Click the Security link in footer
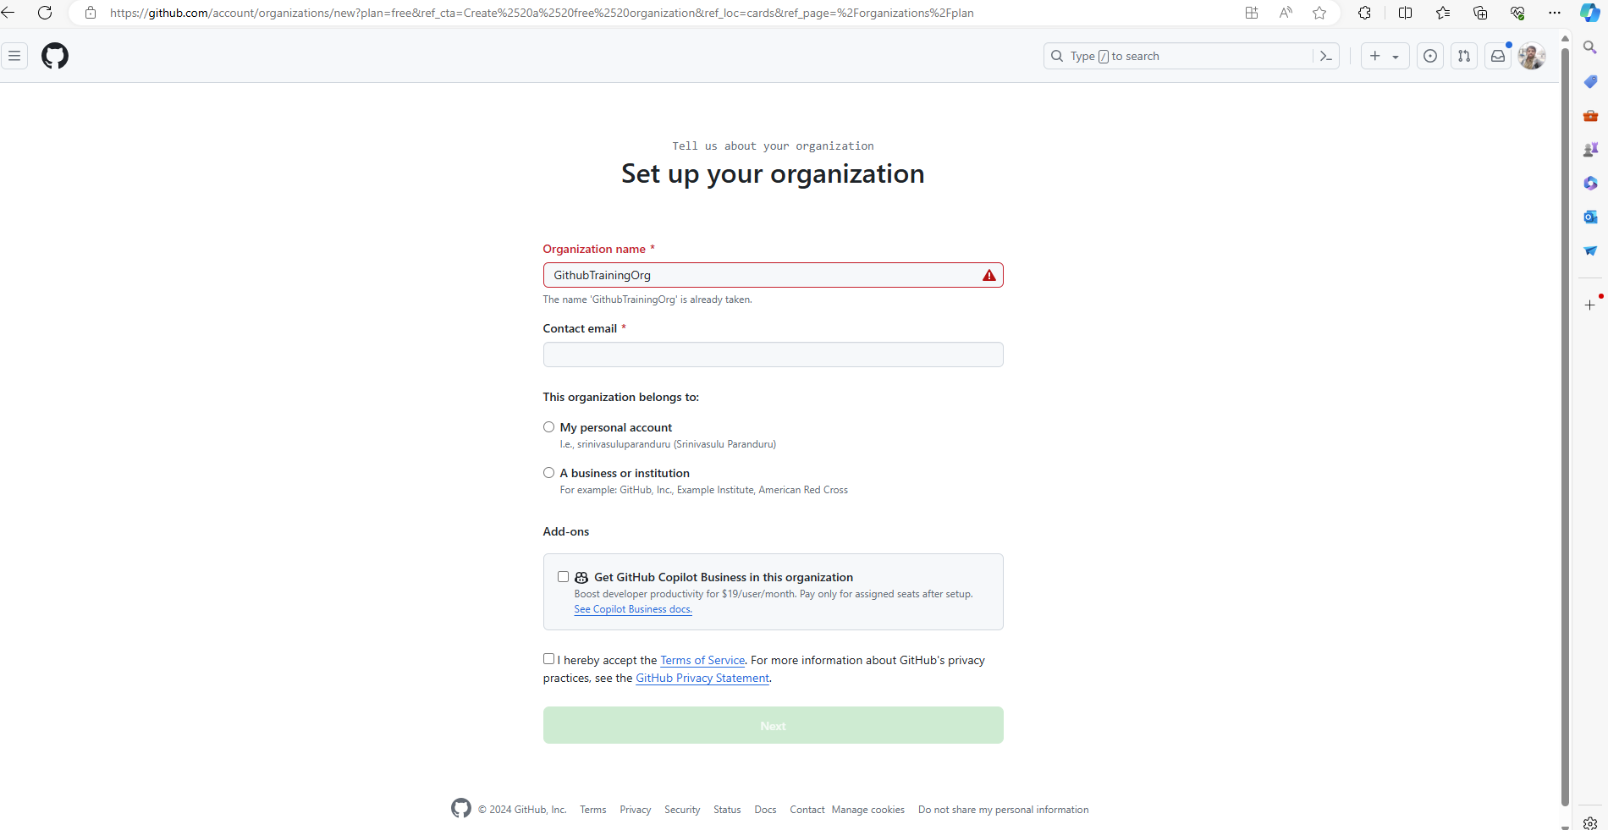Viewport: 1608px width, 830px height. (682, 810)
